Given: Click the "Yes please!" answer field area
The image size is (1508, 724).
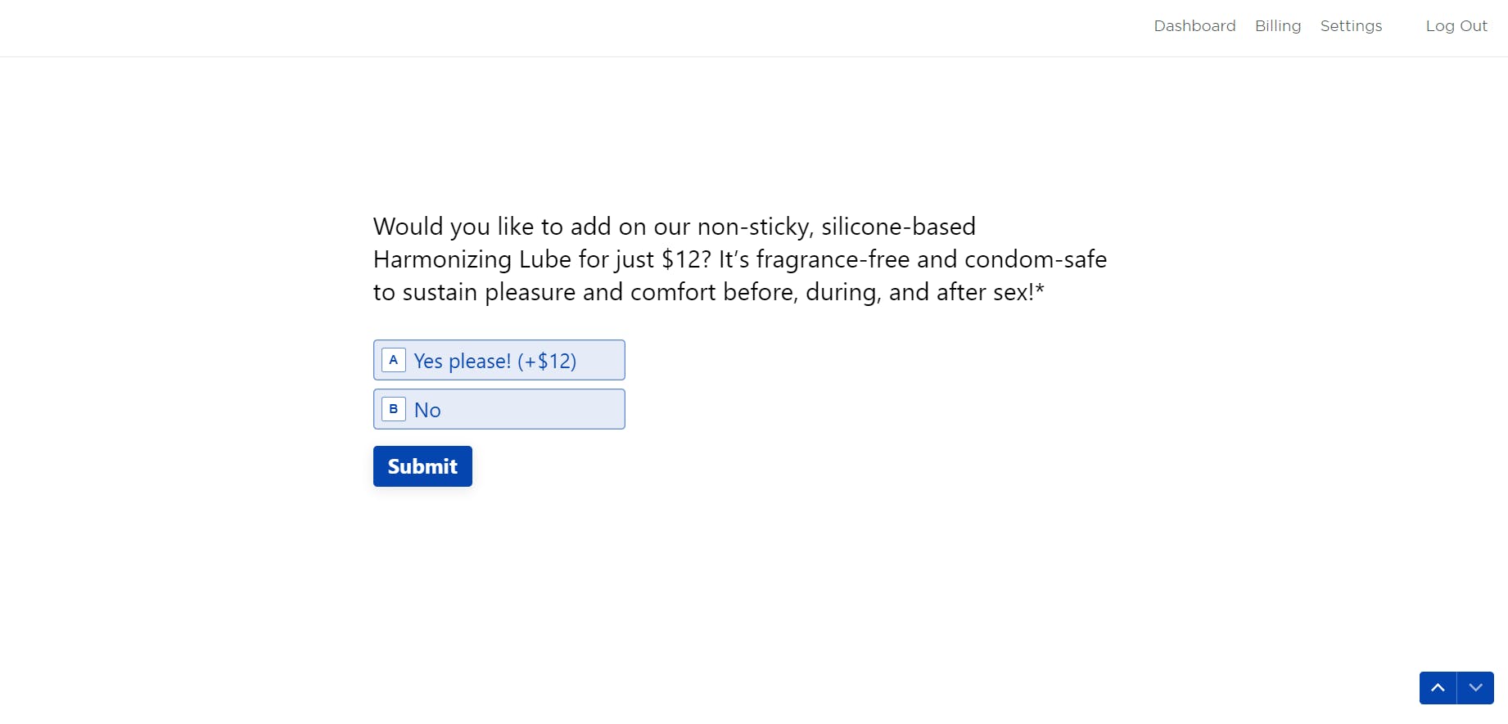Looking at the screenshot, I should point(499,360).
